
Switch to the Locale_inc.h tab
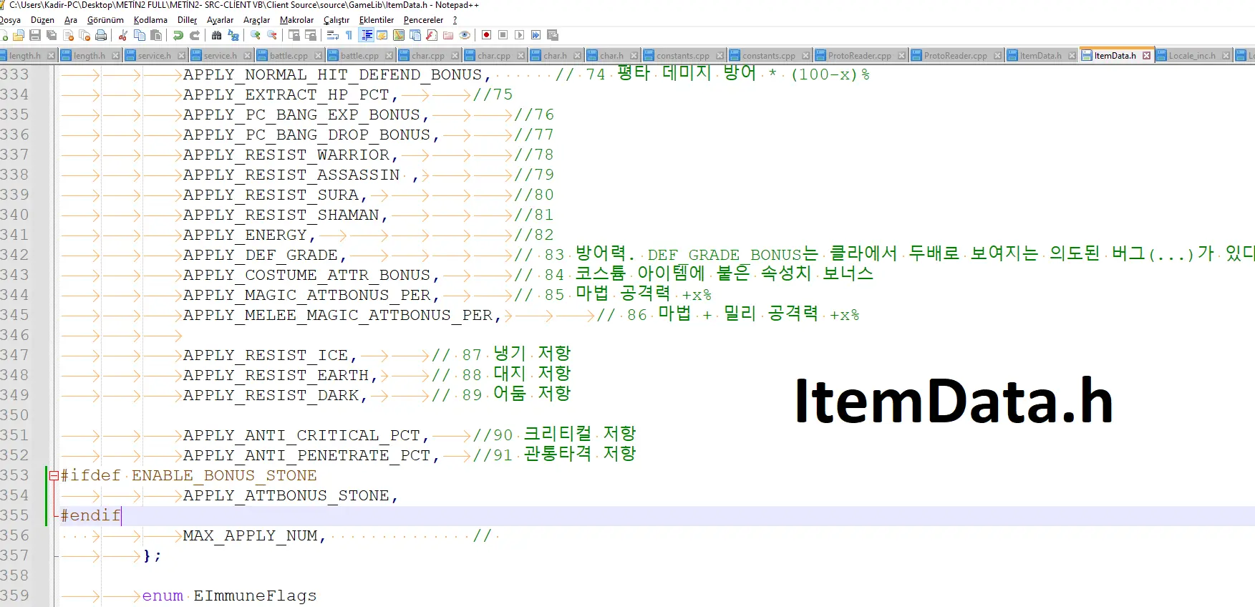(x=1191, y=56)
